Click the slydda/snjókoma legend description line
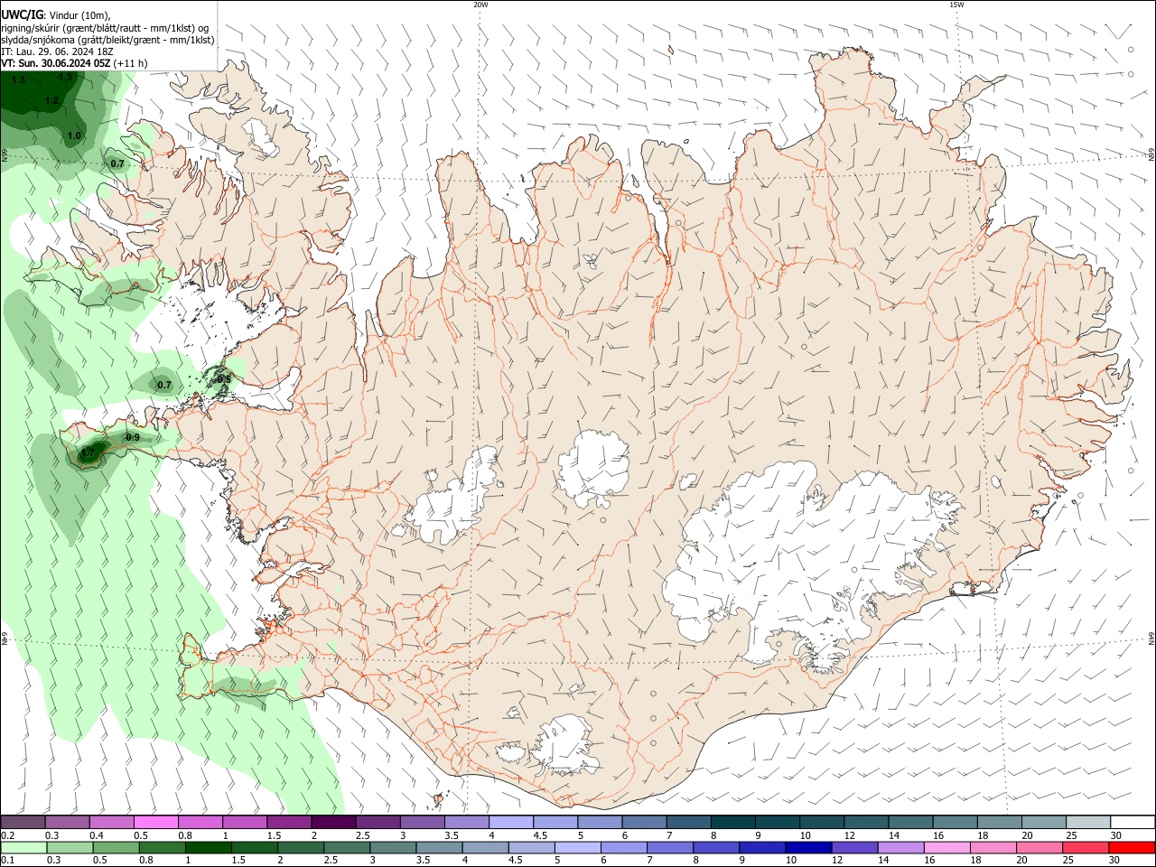 point(107,40)
